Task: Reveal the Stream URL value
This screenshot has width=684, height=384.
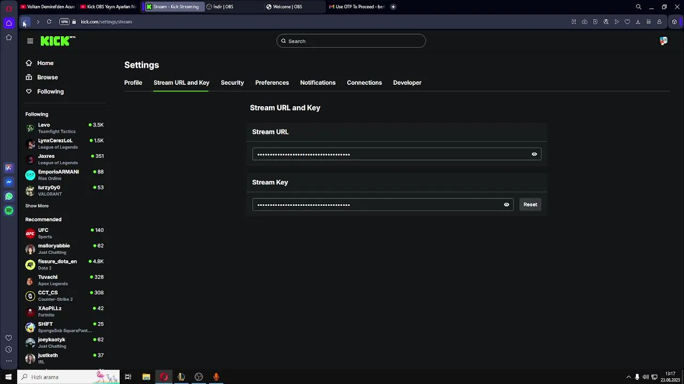Action: coord(534,154)
